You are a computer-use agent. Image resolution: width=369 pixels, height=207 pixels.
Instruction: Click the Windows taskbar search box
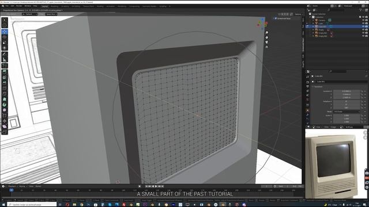coord(32,205)
